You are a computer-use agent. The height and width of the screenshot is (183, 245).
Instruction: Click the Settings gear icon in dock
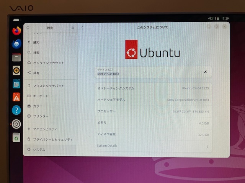[16, 124]
